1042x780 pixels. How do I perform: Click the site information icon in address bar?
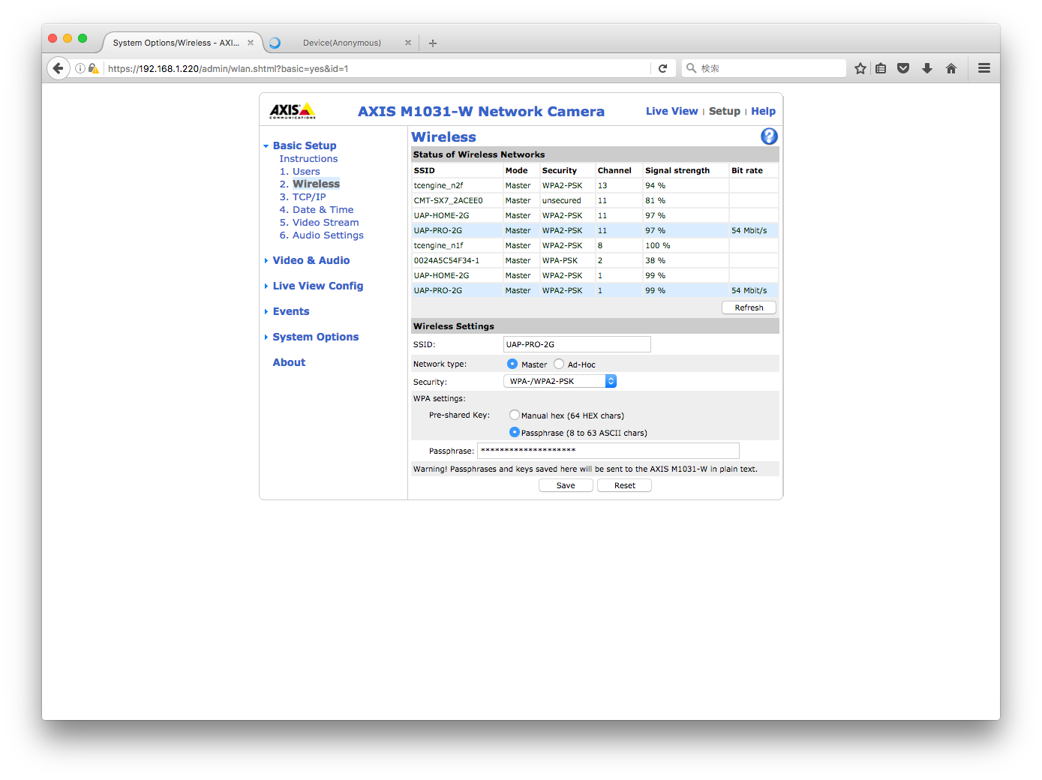click(80, 68)
